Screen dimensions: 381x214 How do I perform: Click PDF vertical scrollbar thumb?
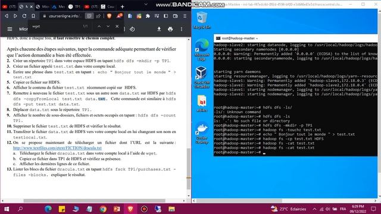(x=189, y=169)
